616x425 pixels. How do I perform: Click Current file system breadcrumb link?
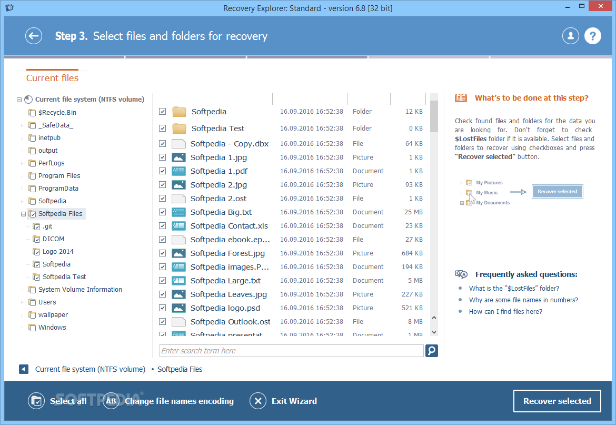click(x=90, y=369)
